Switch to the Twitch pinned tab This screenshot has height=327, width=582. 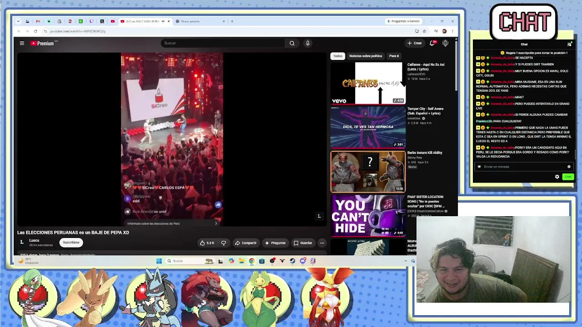(x=91, y=21)
